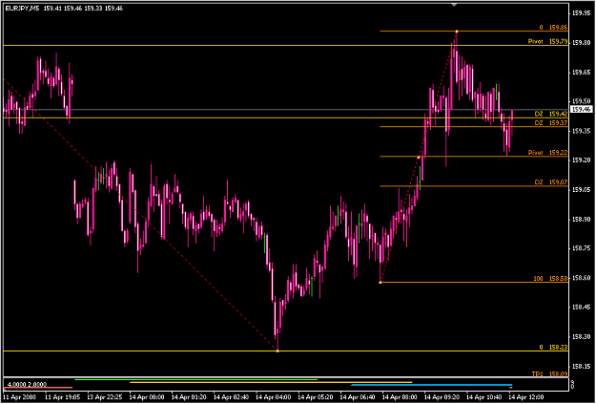Screen dimensions: 596x404
Task: Click the '14 Apr 09:20' time label
Action: (x=442, y=397)
